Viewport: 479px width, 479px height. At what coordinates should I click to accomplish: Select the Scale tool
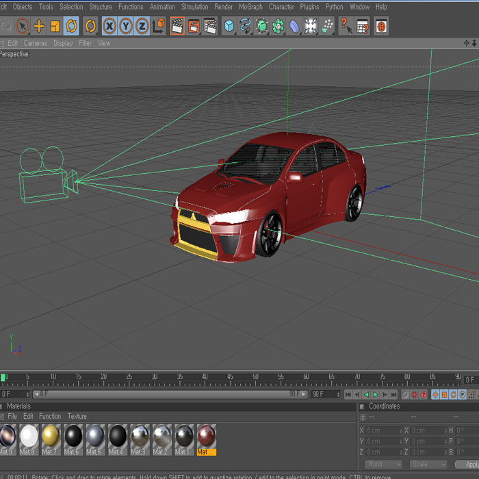tap(55, 26)
